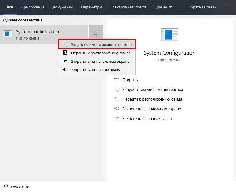
Task: Click the pin to Start icon in context menu
Action: coord(65,61)
